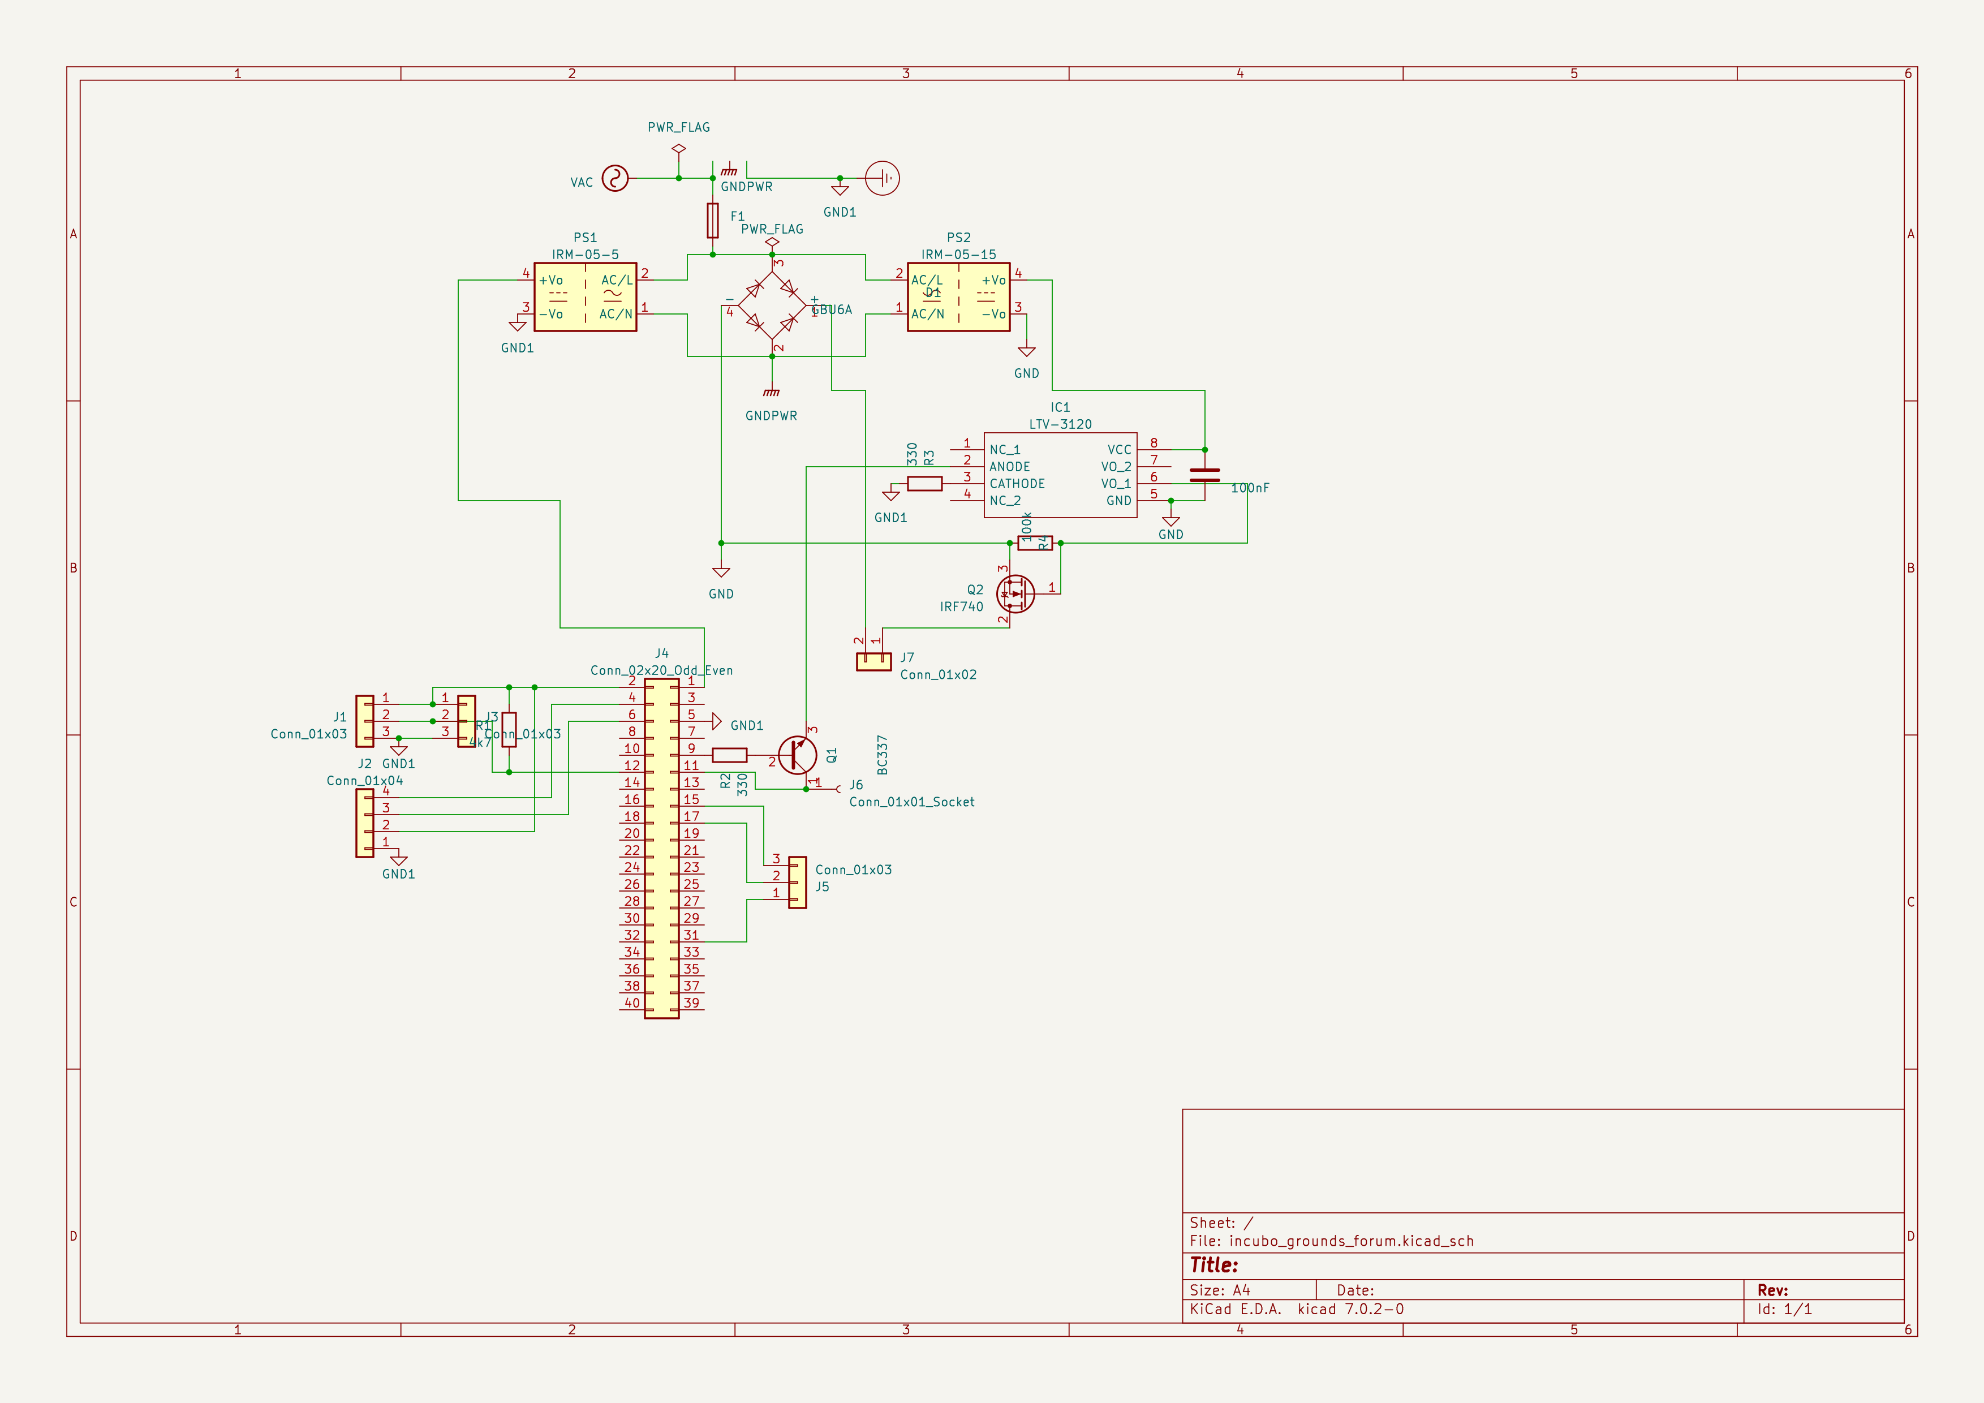Image resolution: width=1984 pixels, height=1403 pixels.
Task: Click the 'BC337' value label
Action: (883, 755)
